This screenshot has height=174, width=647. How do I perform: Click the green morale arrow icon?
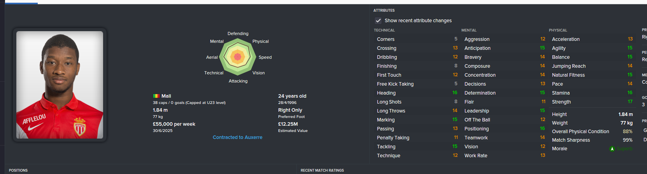click(x=612, y=149)
